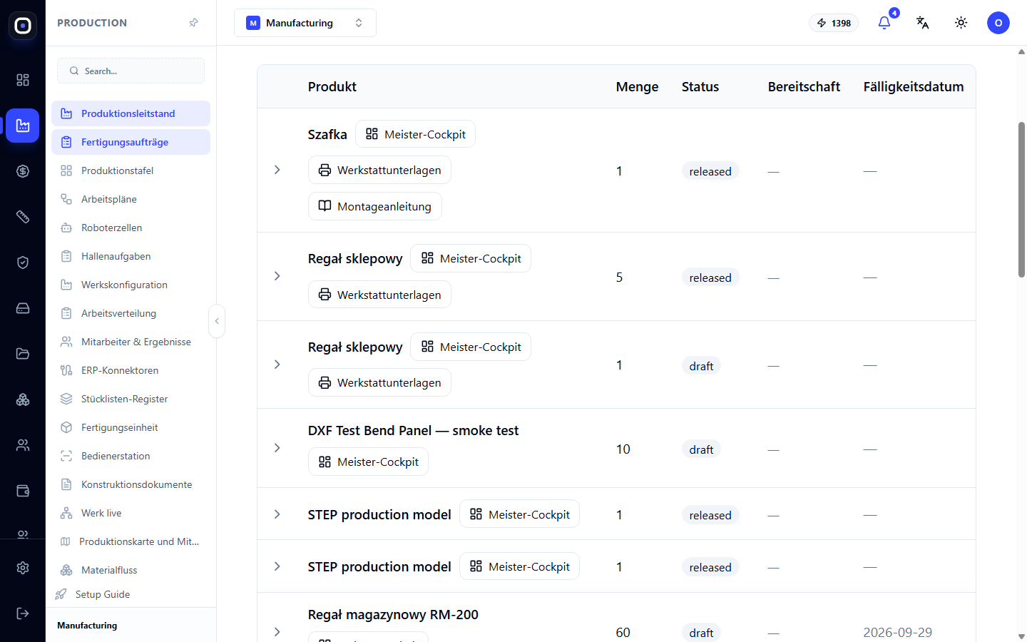This screenshot has width=1027, height=642.
Task: Click the sidebar Search field
Action: (x=131, y=71)
